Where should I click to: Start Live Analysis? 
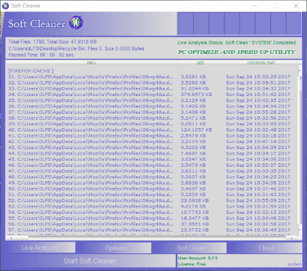[x=40, y=248]
